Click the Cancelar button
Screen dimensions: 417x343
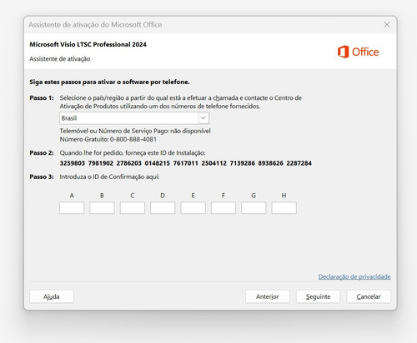click(369, 296)
